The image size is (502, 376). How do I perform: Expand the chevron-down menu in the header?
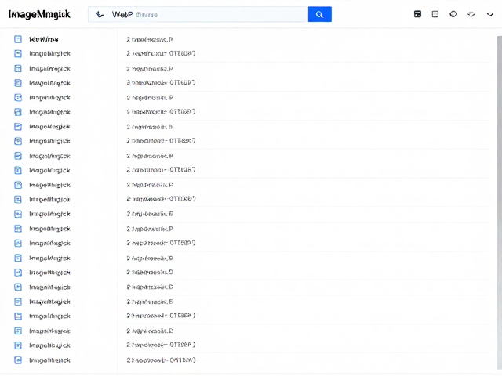[489, 14]
